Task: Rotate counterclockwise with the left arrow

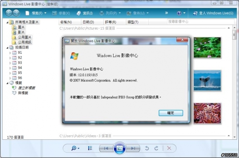Action: (147, 148)
